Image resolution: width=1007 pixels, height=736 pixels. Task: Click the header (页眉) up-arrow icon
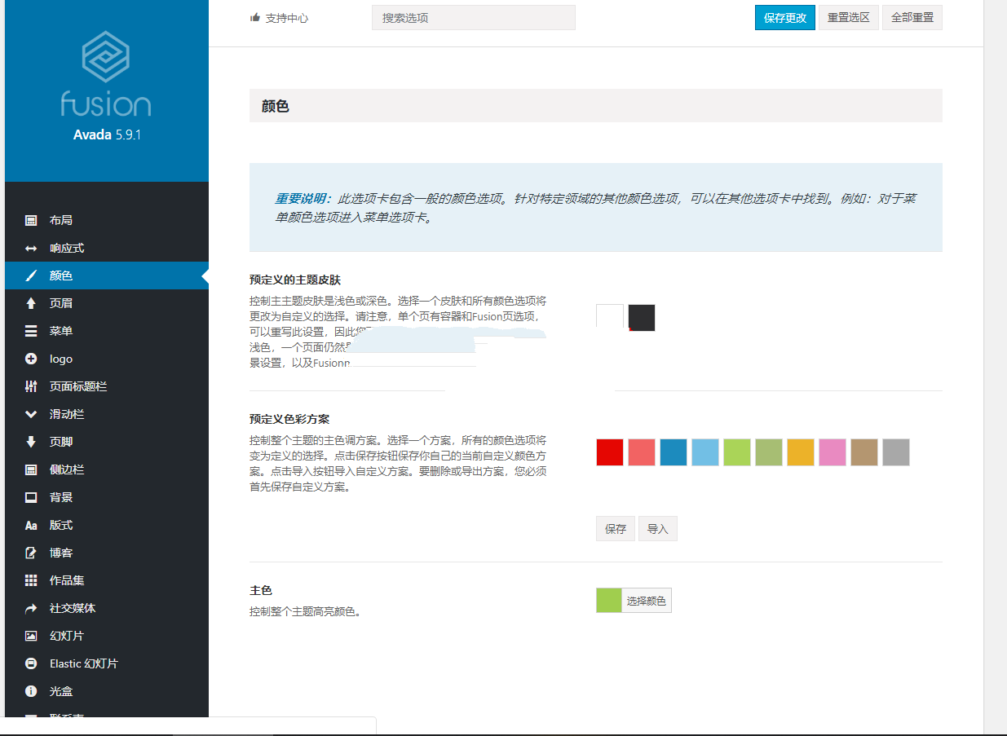pos(31,303)
